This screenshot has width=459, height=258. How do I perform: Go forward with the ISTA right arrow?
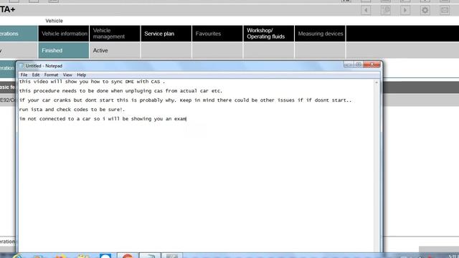click(405, 10)
